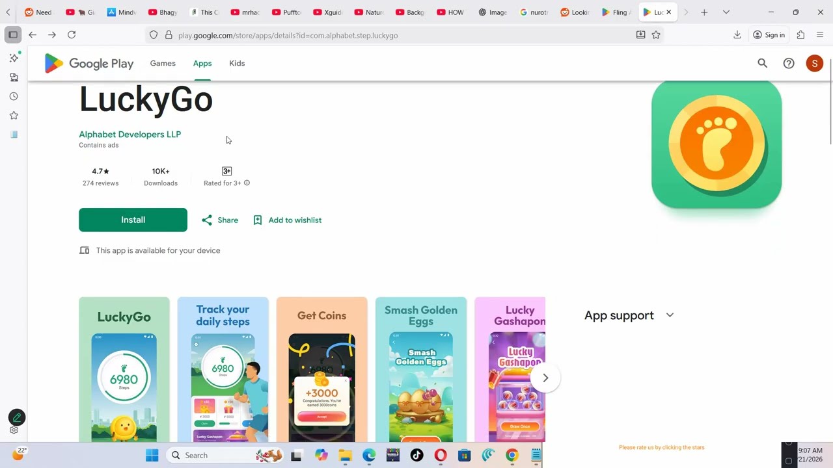Open a new browser tab
This screenshot has width=833, height=468.
pos(704,12)
